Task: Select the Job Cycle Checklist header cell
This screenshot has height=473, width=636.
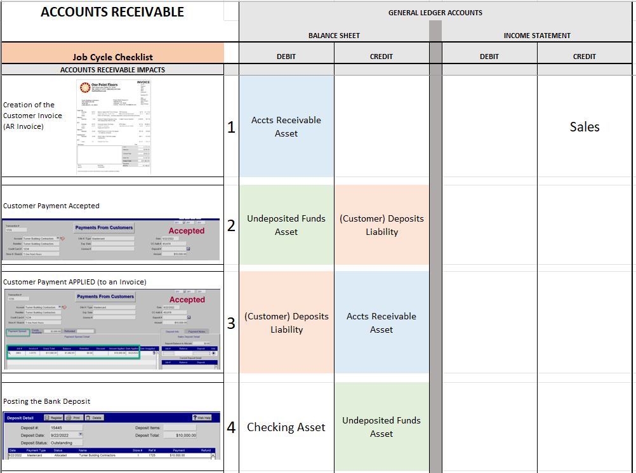Action: pos(113,53)
